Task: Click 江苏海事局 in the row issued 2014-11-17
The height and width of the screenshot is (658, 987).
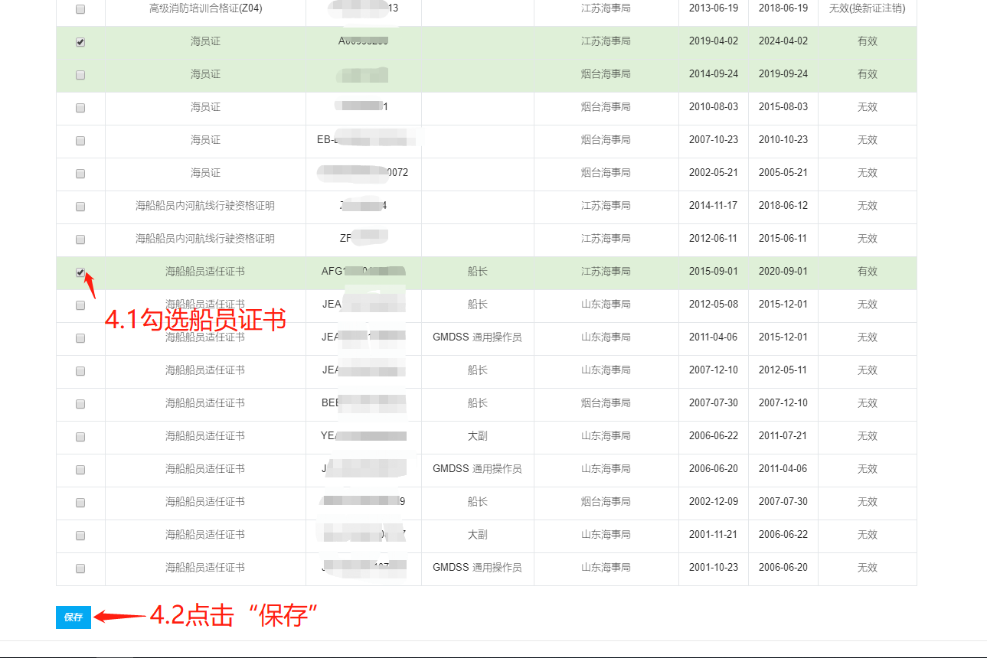Action: (x=606, y=206)
